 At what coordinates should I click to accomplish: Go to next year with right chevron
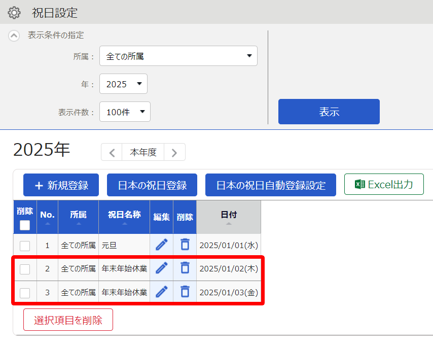(174, 152)
